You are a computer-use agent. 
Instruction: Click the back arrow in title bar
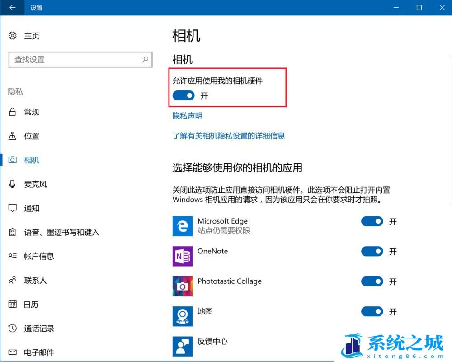(12, 8)
